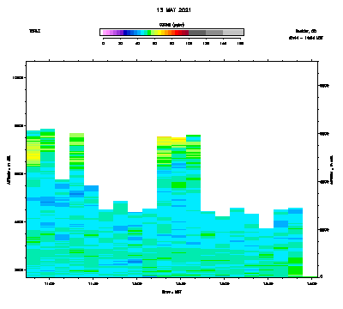
Task: Click the time axis title below the plot
Action: (171, 292)
